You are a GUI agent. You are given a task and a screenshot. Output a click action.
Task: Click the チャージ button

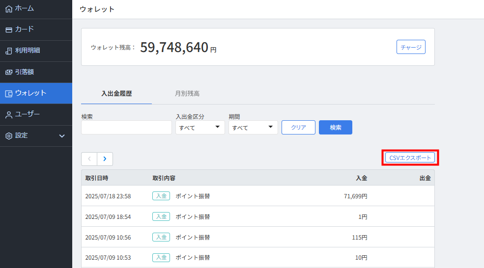[x=411, y=47]
